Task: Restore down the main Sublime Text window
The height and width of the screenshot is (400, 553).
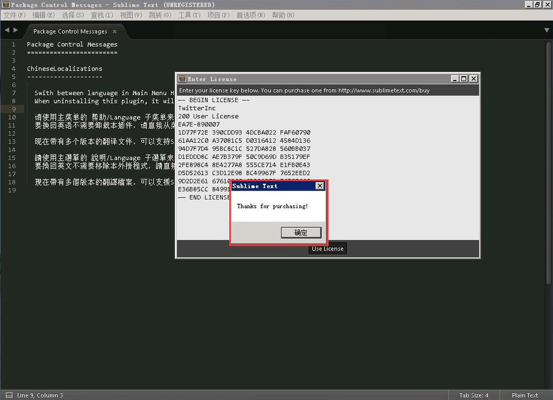Action: (537, 4)
